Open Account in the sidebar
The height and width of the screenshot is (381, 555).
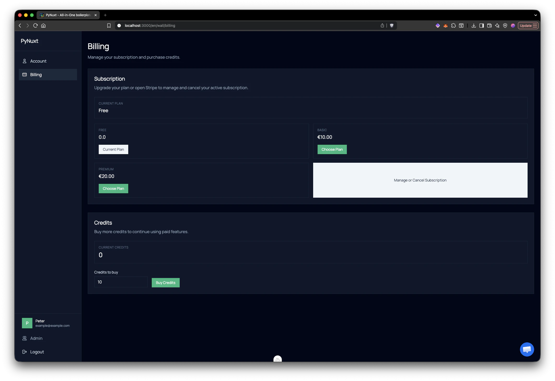point(48,61)
